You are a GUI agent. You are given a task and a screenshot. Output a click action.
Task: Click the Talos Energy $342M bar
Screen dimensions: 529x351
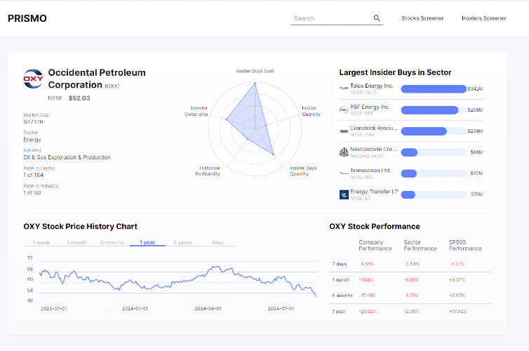point(434,88)
